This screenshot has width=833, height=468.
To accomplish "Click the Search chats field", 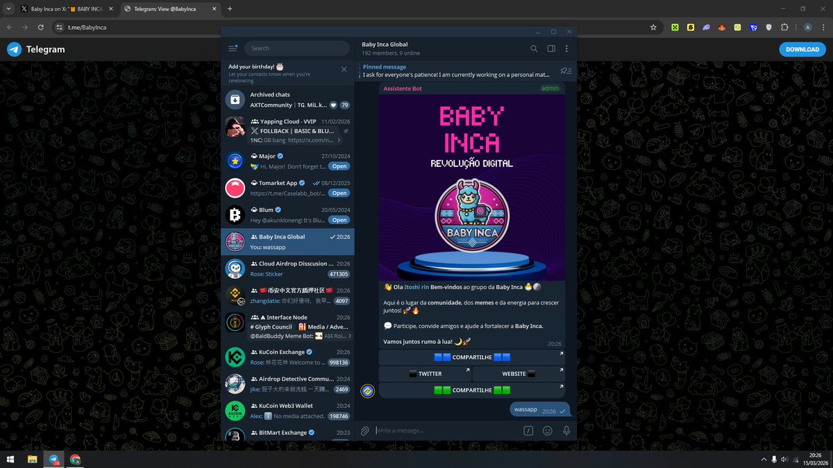I will point(296,49).
